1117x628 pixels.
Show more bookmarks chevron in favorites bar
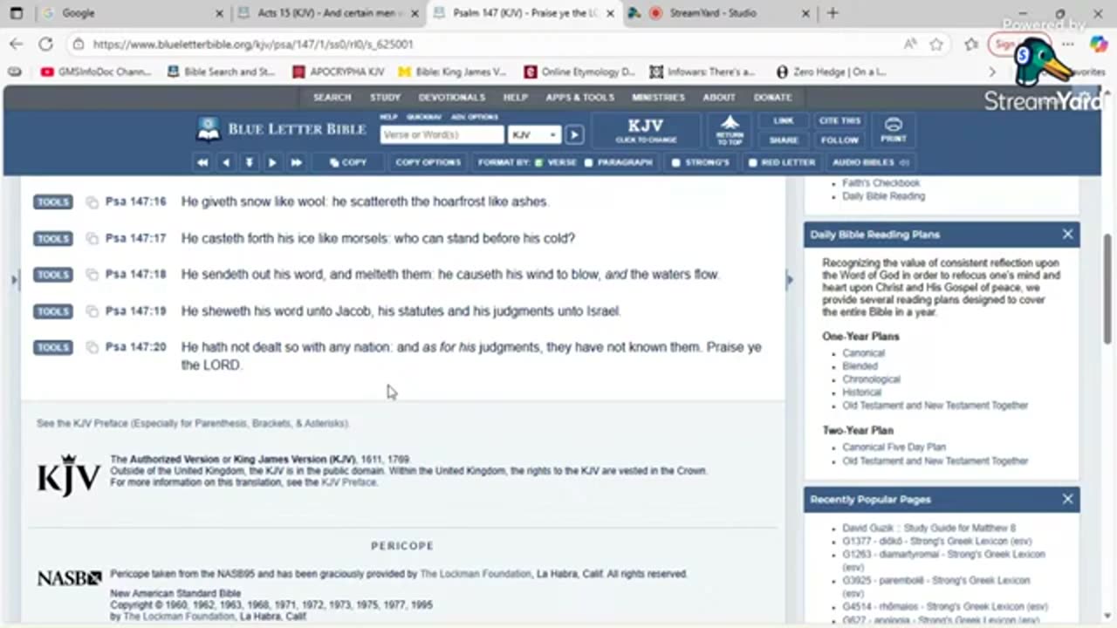point(991,72)
